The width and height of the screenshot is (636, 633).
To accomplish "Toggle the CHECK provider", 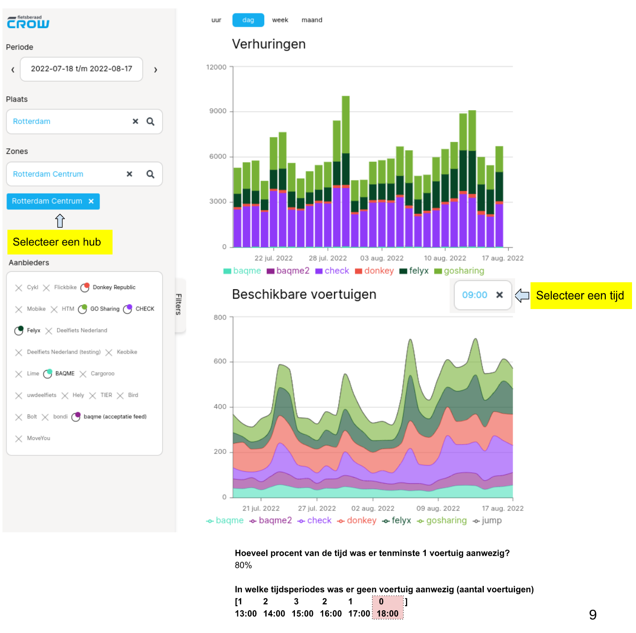I will [x=139, y=309].
